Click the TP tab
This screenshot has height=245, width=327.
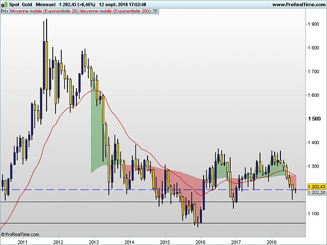click(155, 11)
